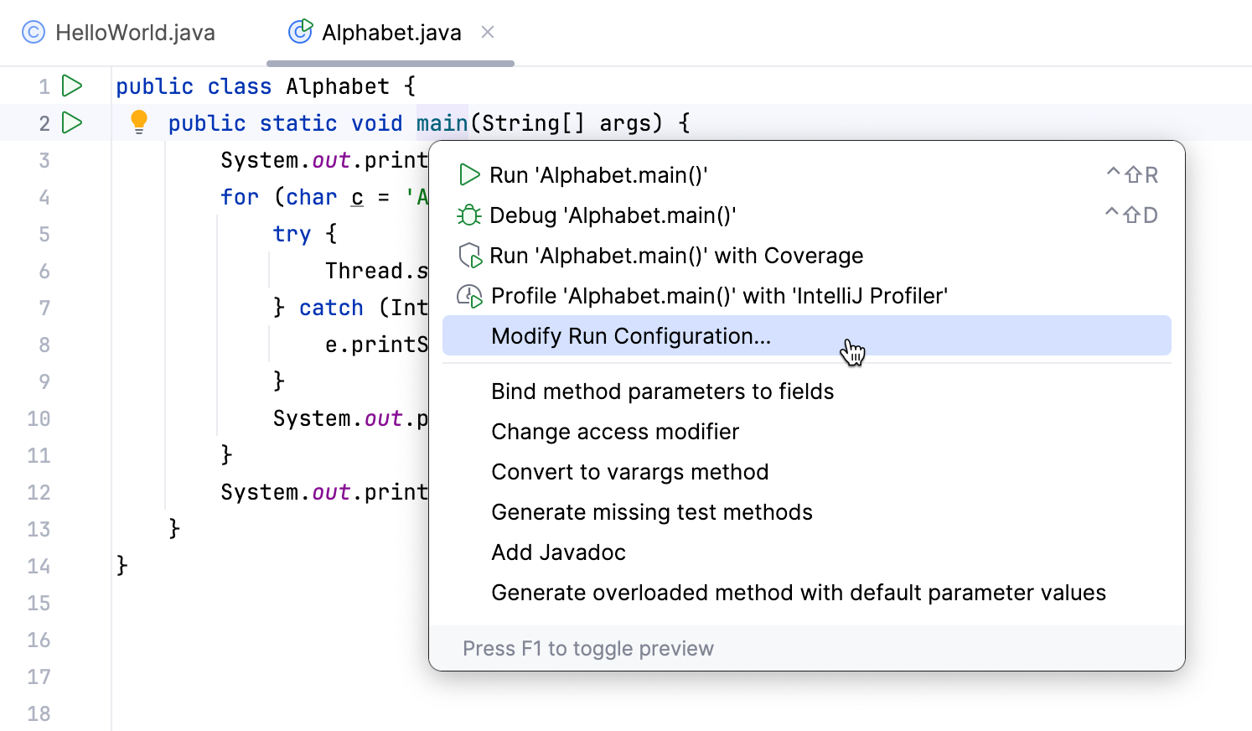Click the run gutter icon on line 1

pyautogui.click(x=72, y=86)
